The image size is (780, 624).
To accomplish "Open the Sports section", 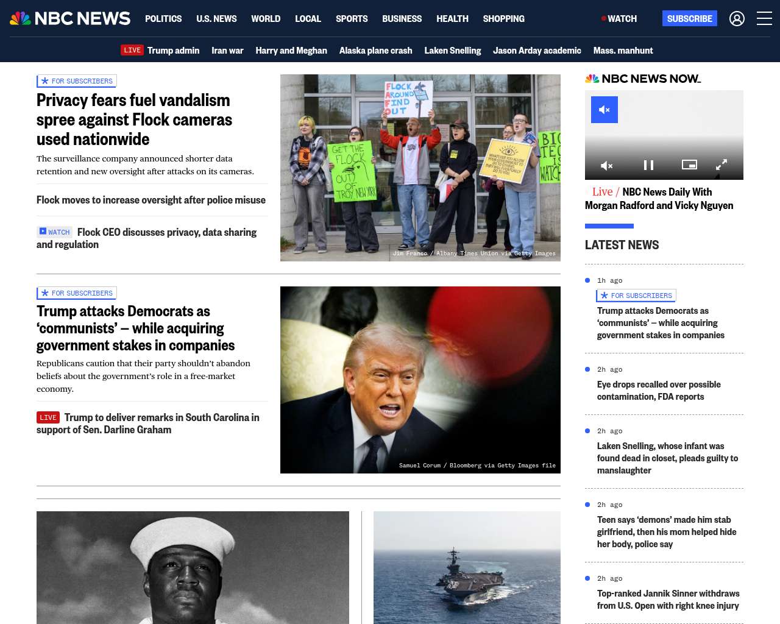I will click(352, 19).
